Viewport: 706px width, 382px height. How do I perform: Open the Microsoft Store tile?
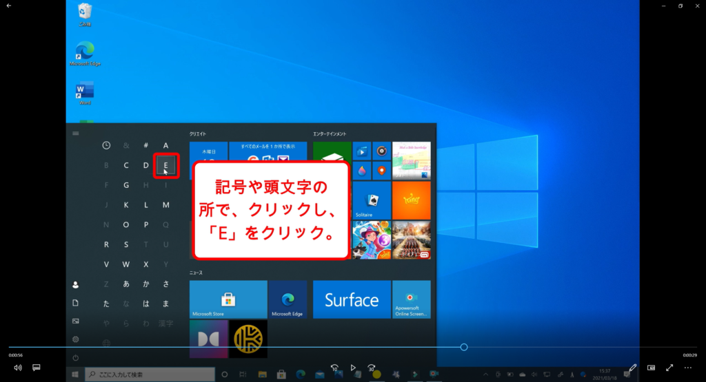coord(228,299)
